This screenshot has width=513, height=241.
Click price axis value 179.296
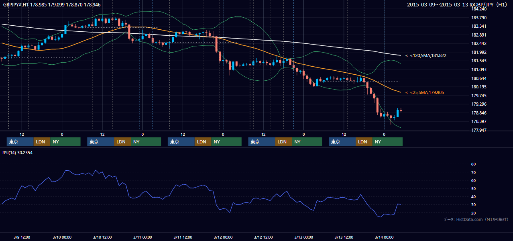479,104
